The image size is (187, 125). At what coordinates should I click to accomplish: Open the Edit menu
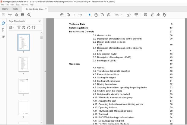(x=7, y=5)
